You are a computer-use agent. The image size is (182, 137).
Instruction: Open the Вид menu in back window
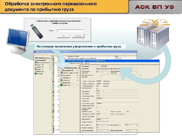(x=39, y=54)
